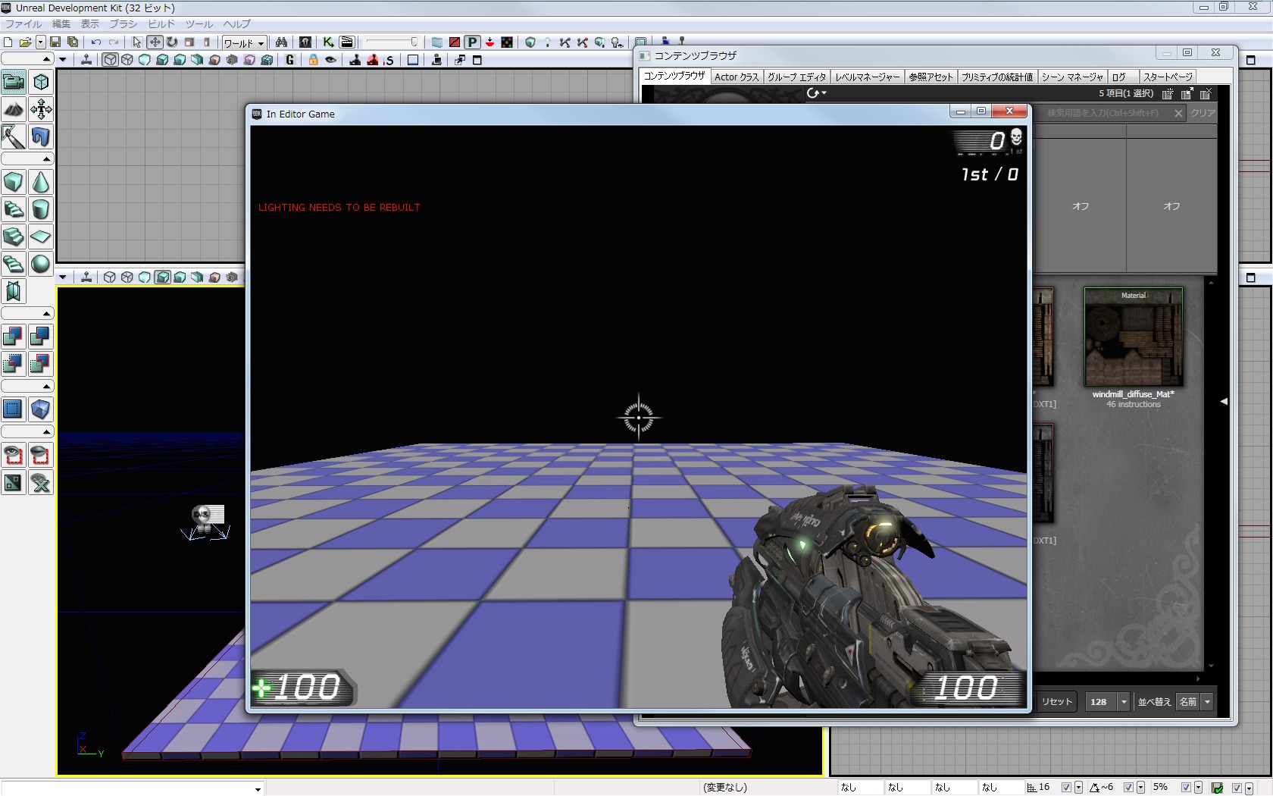Open the ワールド coordinate system dropdown

pyautogui.click(x=244, y=43)
